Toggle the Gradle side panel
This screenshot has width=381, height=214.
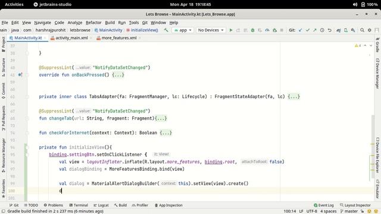click(x=377, y=45)
